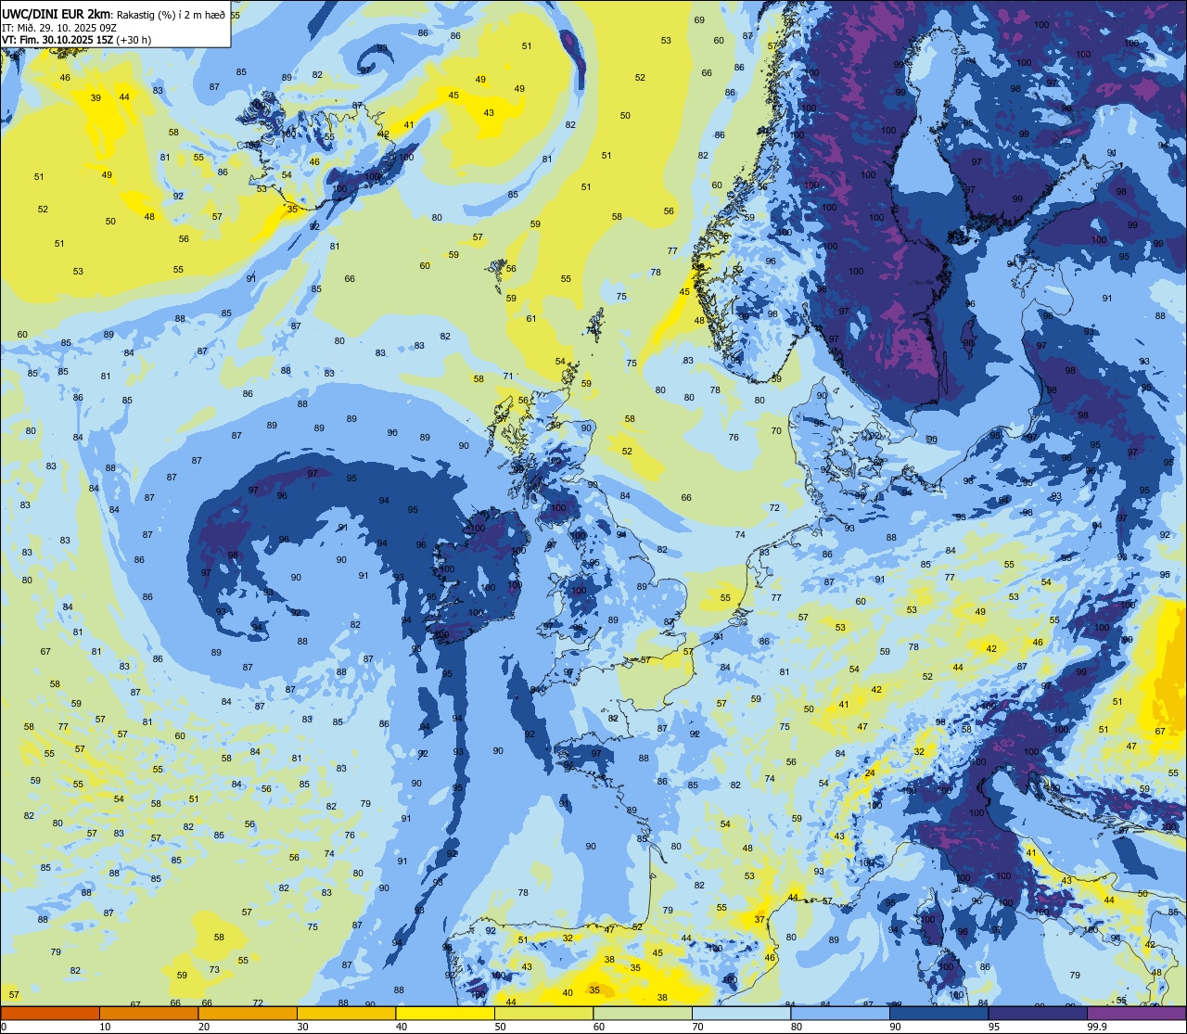
Task: Click the legend label "20"
Action: tap(203, 1027)
